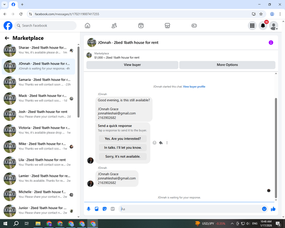The width and height of the screenshot is (285, 228).
Task: Open the Josh conversation
Action: point(38,115)
